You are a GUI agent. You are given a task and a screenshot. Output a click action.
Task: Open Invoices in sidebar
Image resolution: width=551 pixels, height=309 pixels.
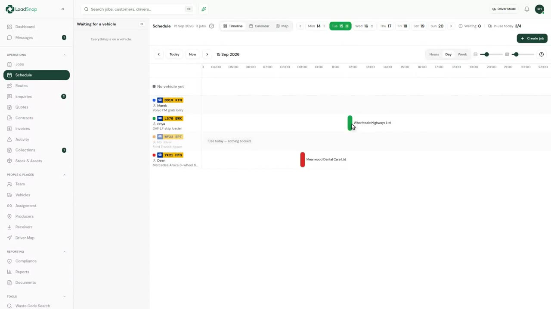click(37, 129)
